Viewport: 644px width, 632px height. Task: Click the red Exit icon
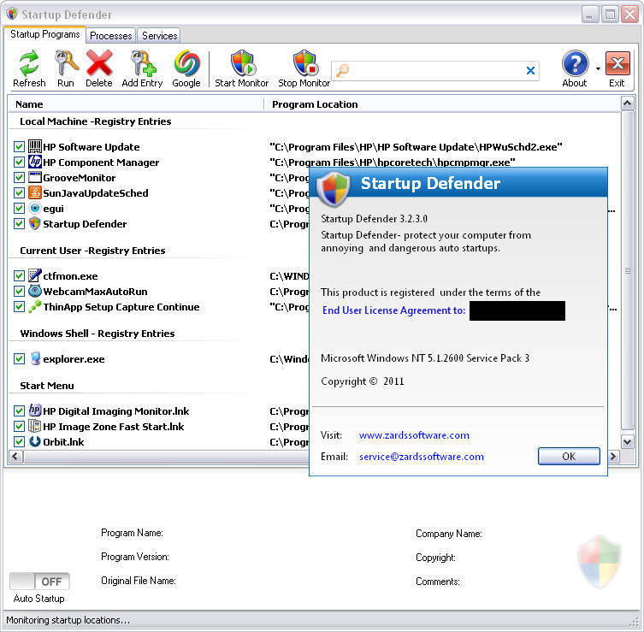(617, 63)
